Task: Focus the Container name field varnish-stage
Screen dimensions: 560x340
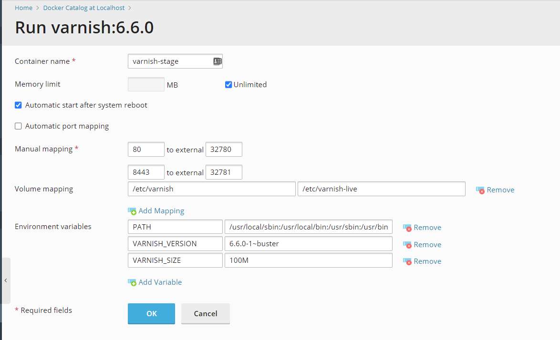Action: tap(175, 61)
